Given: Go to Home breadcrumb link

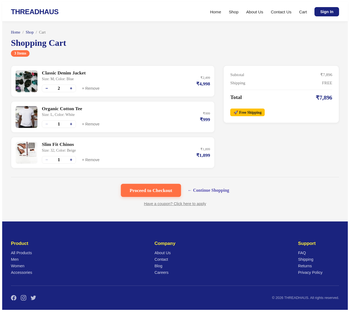Looking at the screenshot, I should 16,32.
